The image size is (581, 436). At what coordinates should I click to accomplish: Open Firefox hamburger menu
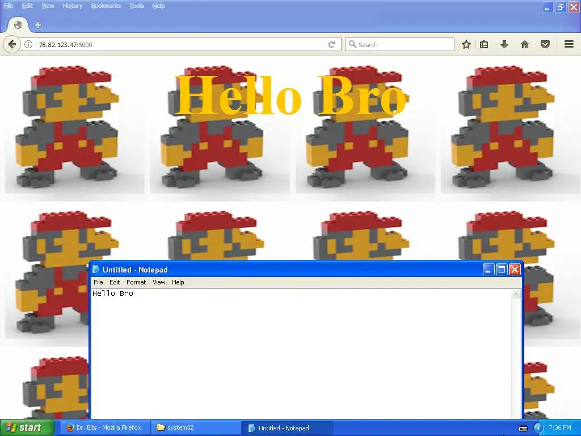[x=569, y=44]
